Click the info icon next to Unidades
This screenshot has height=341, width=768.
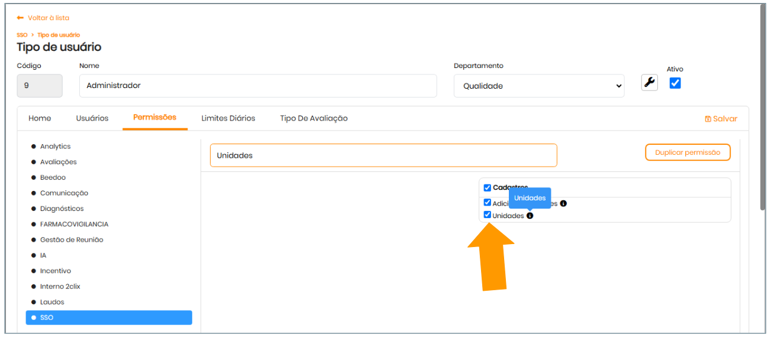(530, 216)
